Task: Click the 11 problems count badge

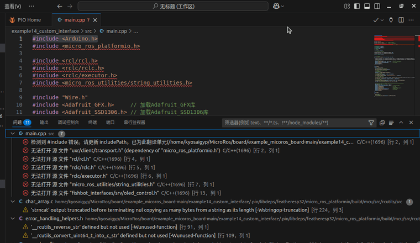Action: (27, 122)
